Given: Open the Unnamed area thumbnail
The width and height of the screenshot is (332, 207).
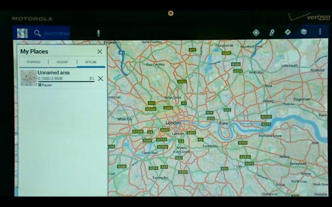Looking at the screenshot, I should coord(29,78).
